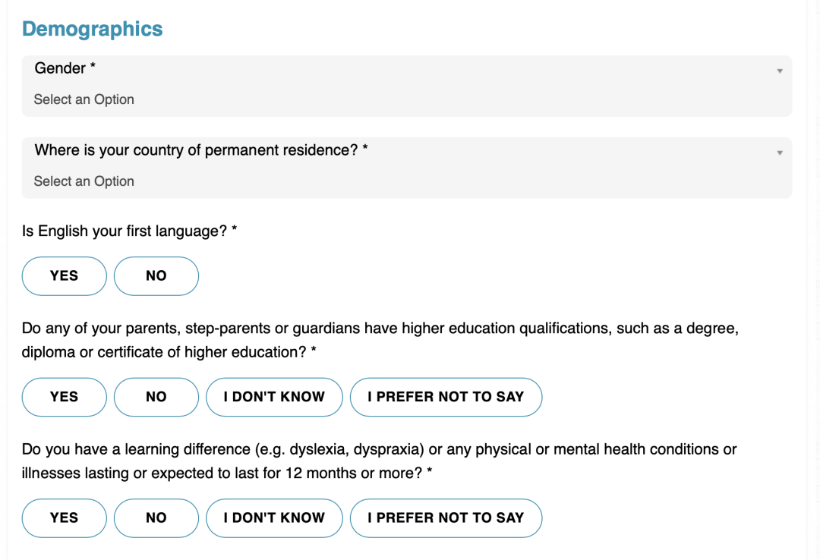The height and width of the screenshot is (560, 820).
Task: Choose YES for English first language
Action: click(x=65, y=276)
